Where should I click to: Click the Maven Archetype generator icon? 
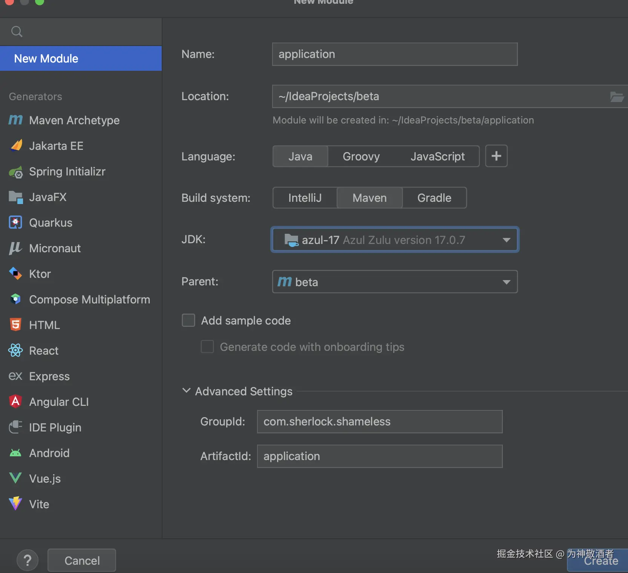pos(15,120)
